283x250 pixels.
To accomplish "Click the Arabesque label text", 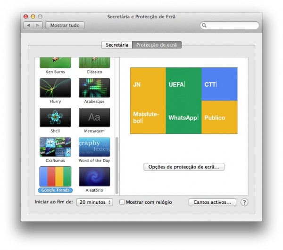I will pos(94,101).
